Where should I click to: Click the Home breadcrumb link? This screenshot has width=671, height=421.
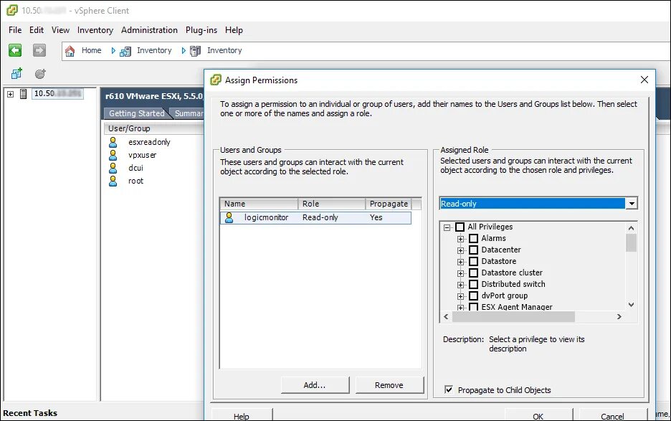point(92,50)
